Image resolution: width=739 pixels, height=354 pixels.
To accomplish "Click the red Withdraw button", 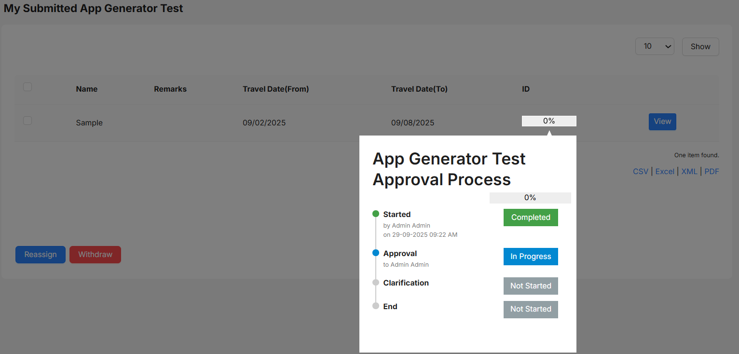I will click(95, 255).
